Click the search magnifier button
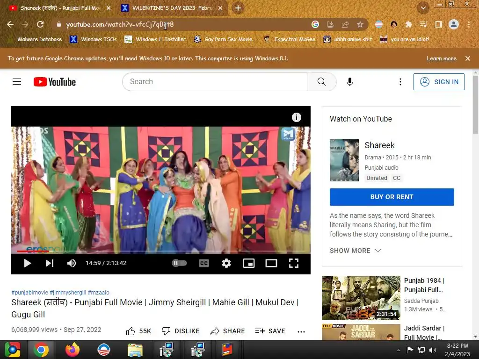Image resolution: width=479 pixels, height=359 pixels. (322, 82)
